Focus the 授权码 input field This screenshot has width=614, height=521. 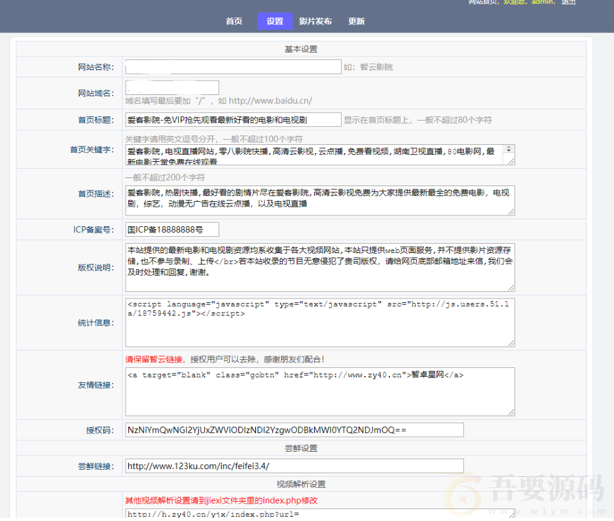294,430
